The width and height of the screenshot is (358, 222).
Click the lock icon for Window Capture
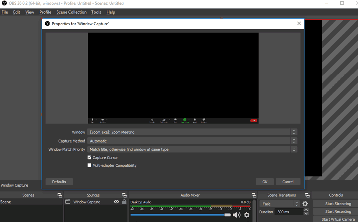[x=124, y=202]
